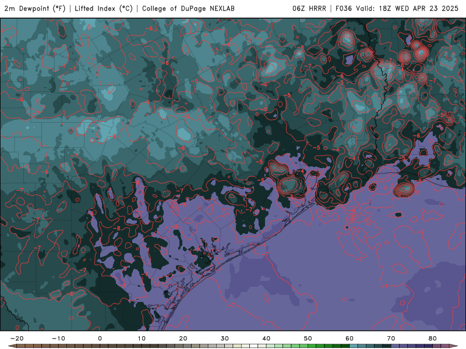Click the "Lifted Index (°C)" title text
466x349 pixels.
point(104,9)
